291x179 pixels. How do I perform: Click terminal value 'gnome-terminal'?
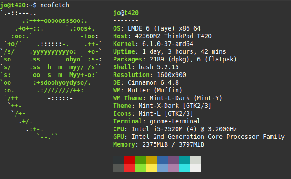[x=175, y=121]
